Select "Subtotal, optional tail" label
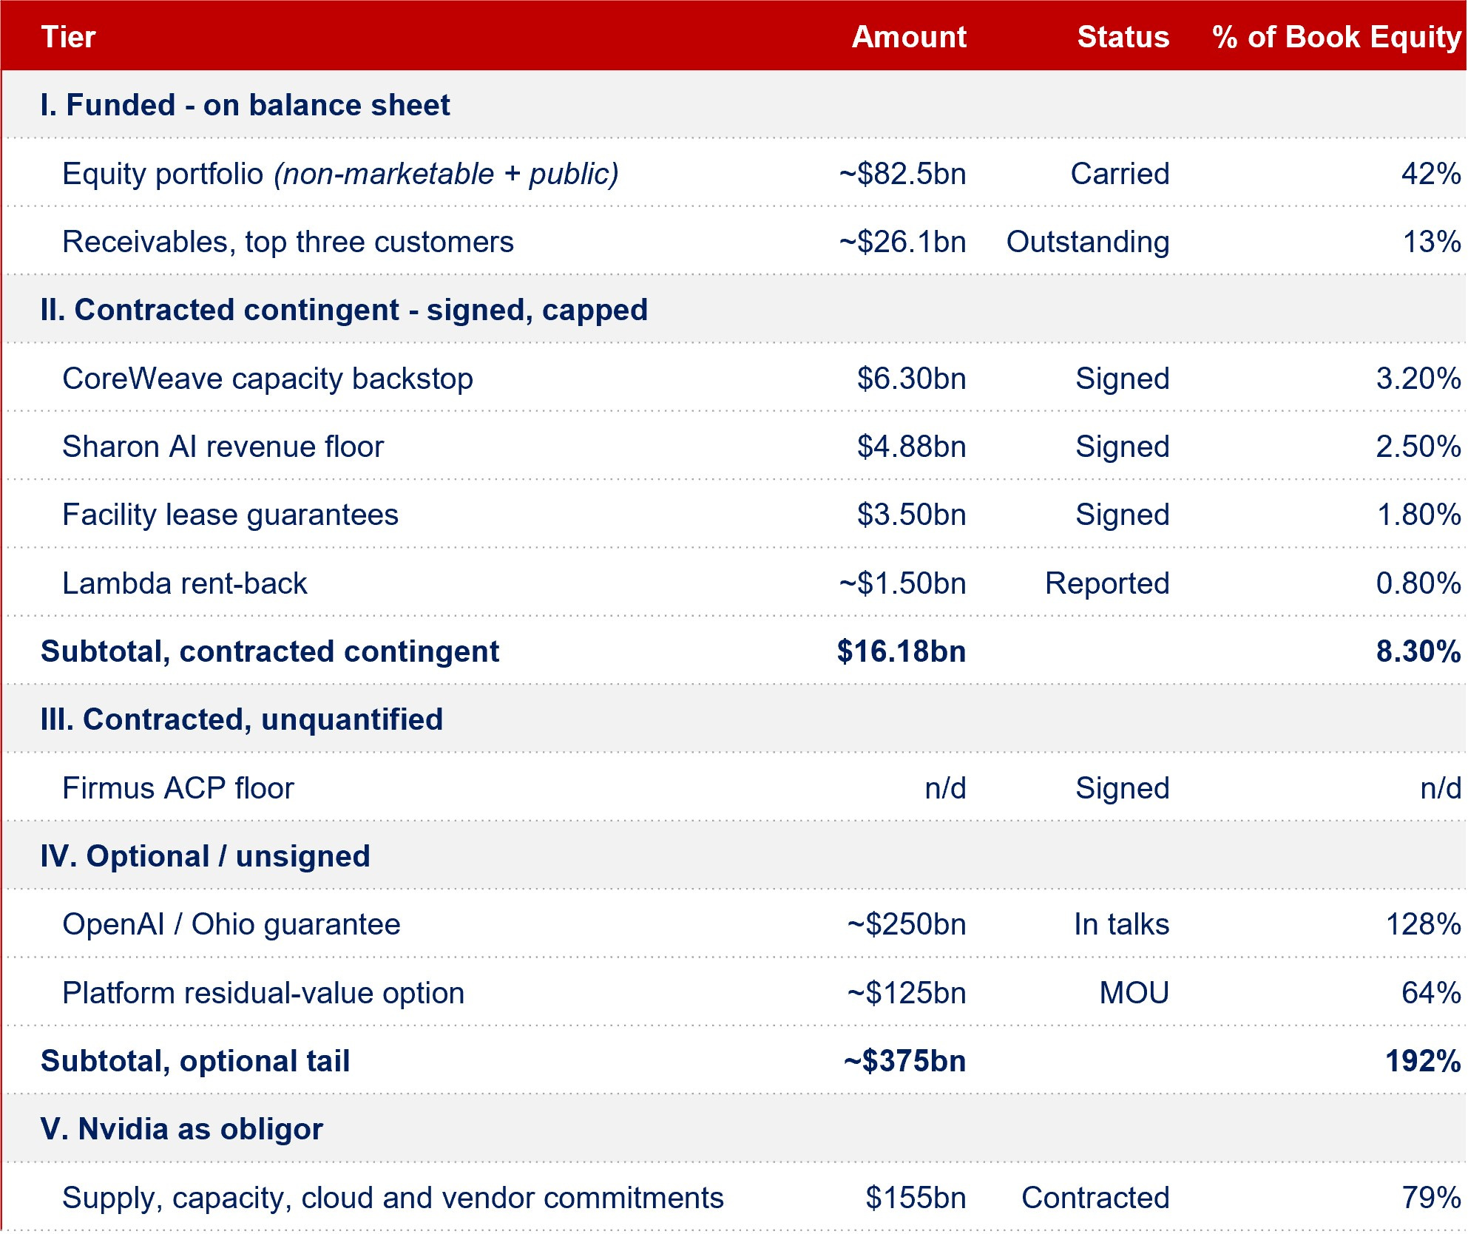 click(195, 1062)
